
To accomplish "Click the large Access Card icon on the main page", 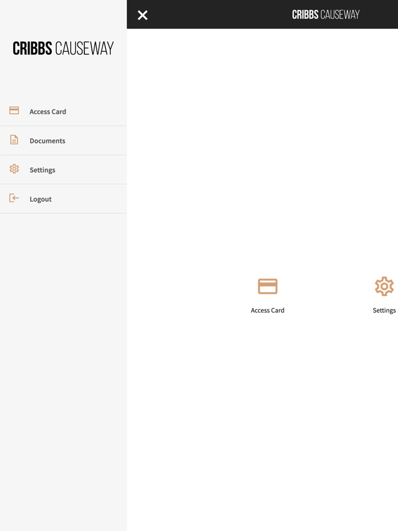I will [268, 287].
